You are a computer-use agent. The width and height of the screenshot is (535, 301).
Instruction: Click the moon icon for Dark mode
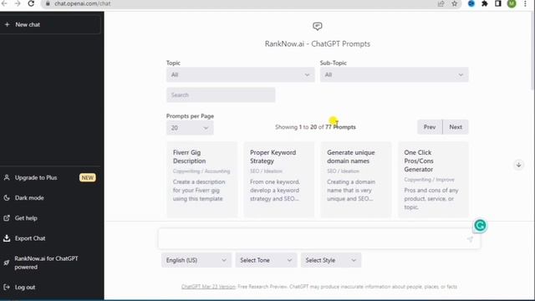(x=7, y=198)
